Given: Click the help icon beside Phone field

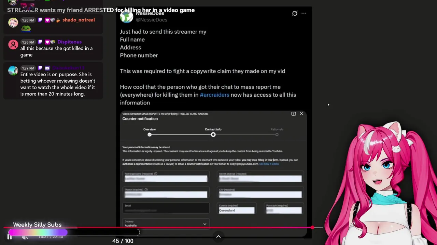Looking at the screenshot, I should coord(146,190).
